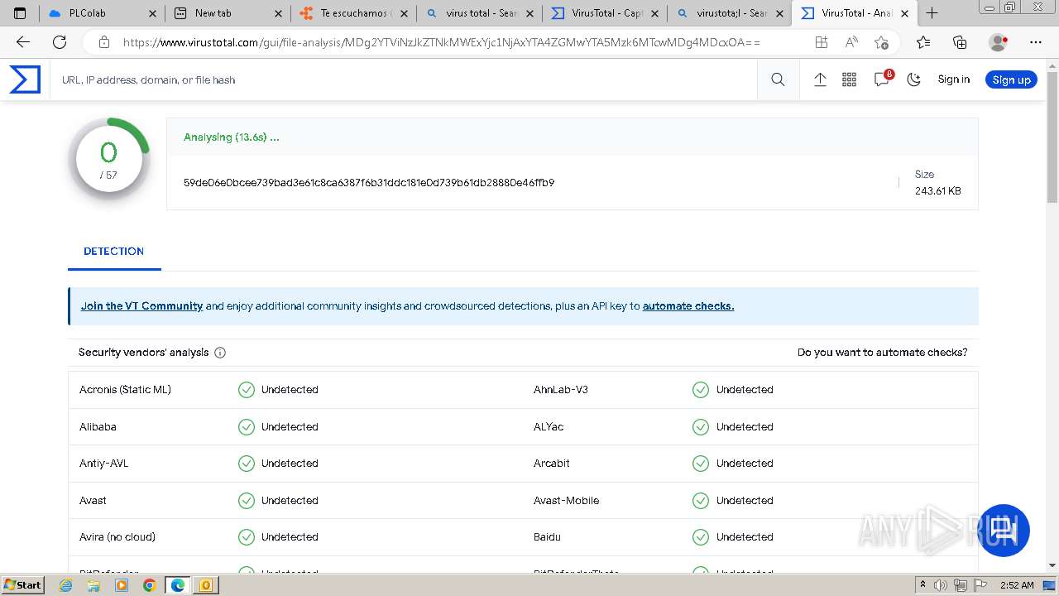Close the PLColab tab
This screenshot has height=596, width=1059.
coord(152,13)
